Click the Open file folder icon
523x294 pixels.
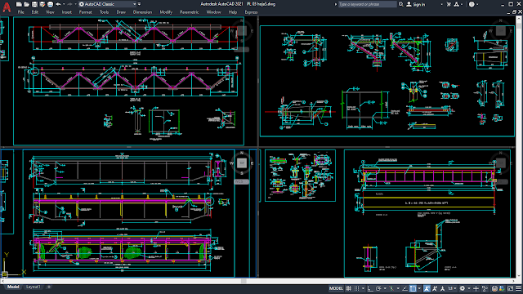click(27, 4)
